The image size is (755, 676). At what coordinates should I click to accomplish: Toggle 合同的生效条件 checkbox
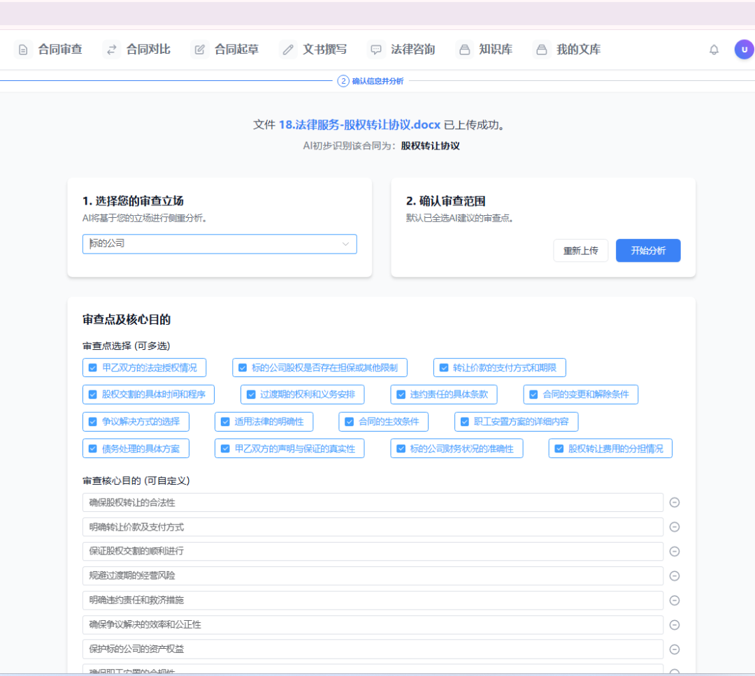pos(350,422)
